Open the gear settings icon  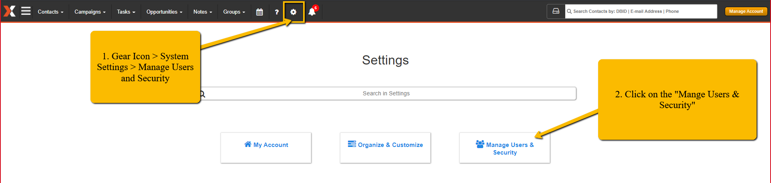pos(293,12)
